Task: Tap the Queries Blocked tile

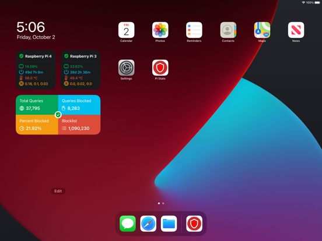Action: (x=79, y=105)
